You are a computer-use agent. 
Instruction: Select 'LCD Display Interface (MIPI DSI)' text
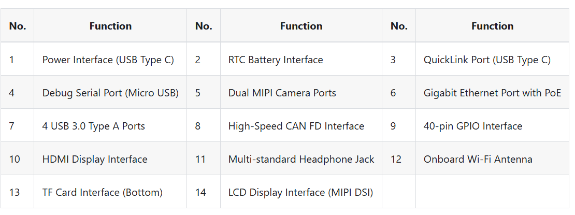[300, 192]
